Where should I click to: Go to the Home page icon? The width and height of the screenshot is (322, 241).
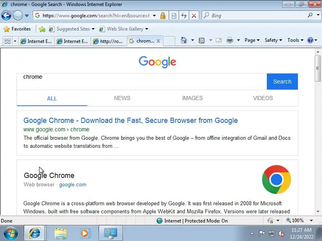pyautogui.click(x=184, y=40)
